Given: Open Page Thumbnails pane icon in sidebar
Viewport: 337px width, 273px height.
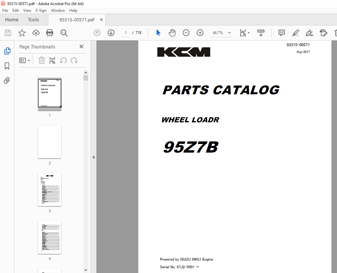Looking at the screenshot, I should point(7,51).
